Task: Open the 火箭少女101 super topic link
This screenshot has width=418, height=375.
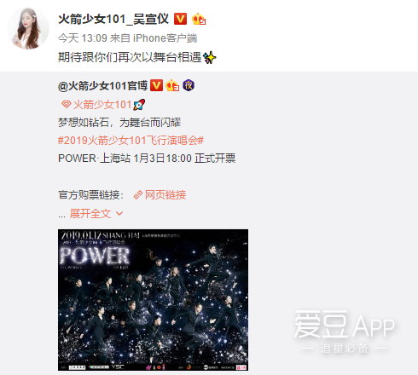Action: 102,105
